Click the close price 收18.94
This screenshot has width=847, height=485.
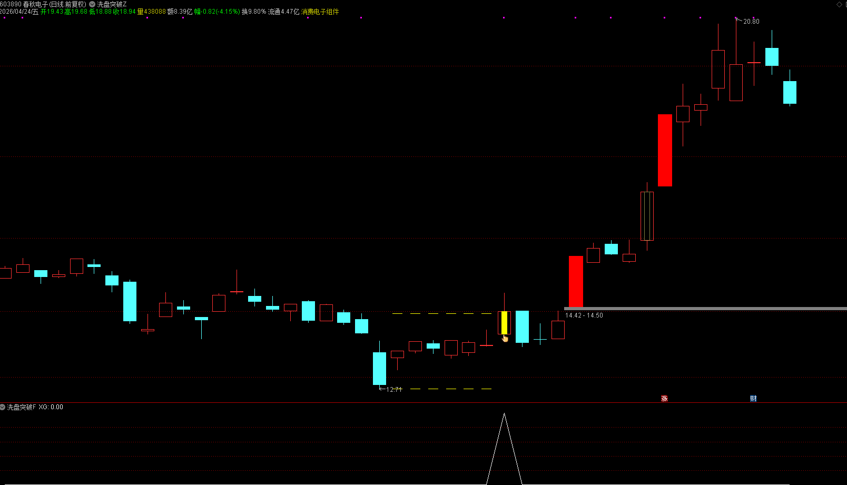click(x=124, y=12)
